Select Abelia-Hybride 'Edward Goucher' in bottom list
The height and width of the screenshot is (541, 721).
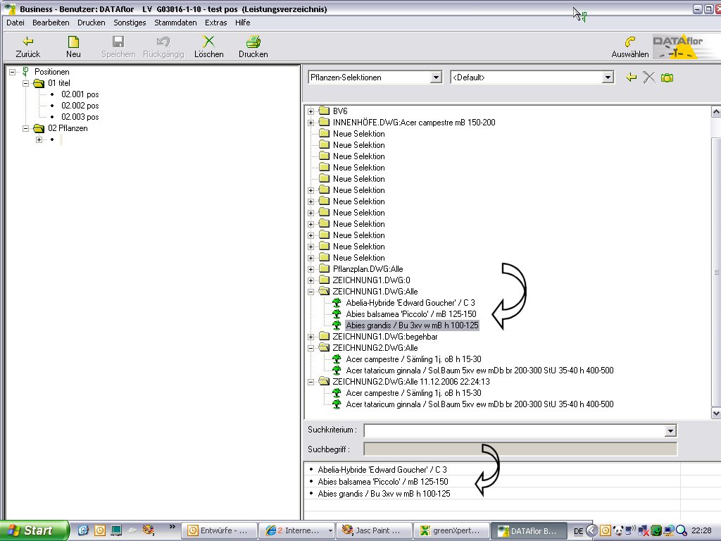[x=382, y=470]
